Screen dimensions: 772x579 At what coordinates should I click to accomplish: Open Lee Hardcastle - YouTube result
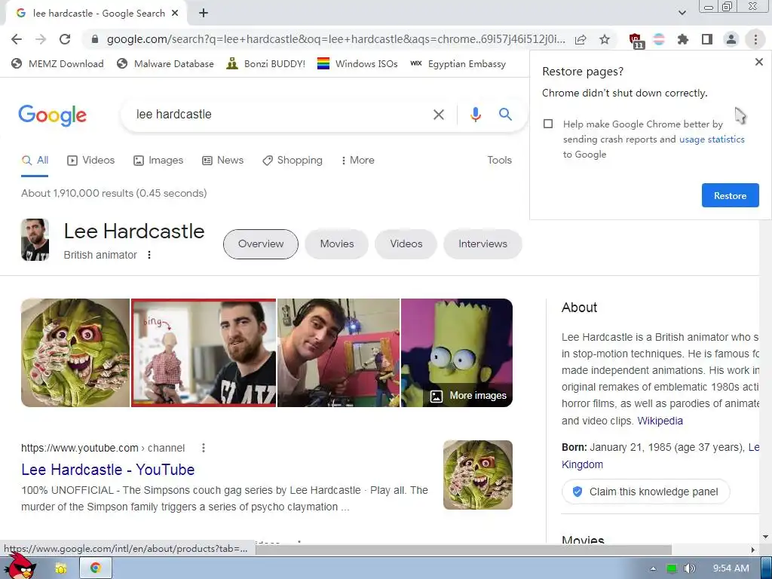(108, 470)
